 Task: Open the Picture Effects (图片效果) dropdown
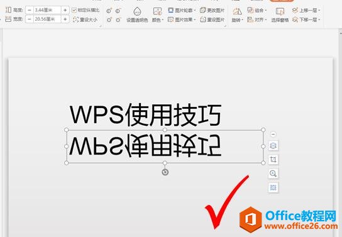(x=182, y=19)
